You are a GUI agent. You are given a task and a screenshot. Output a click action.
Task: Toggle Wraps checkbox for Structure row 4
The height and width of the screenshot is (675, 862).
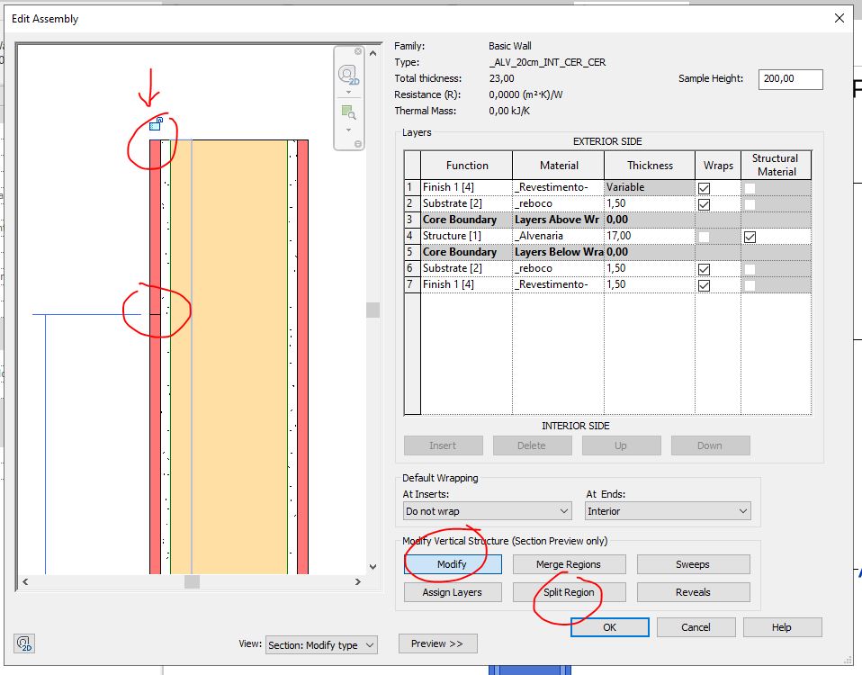coord(704,237)
